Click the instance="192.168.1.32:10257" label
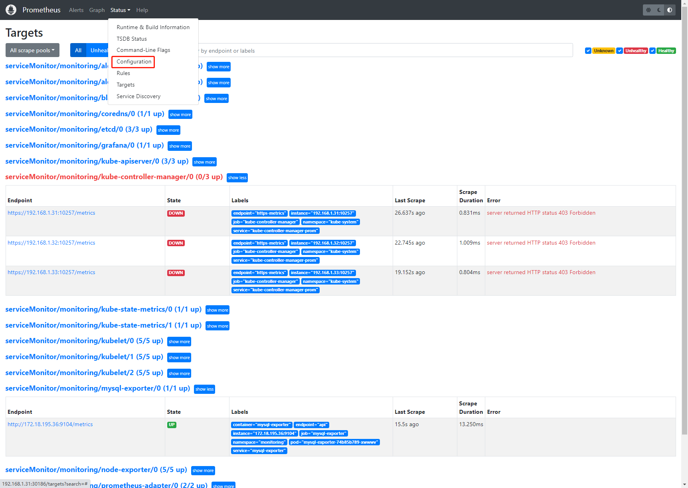 322,243
